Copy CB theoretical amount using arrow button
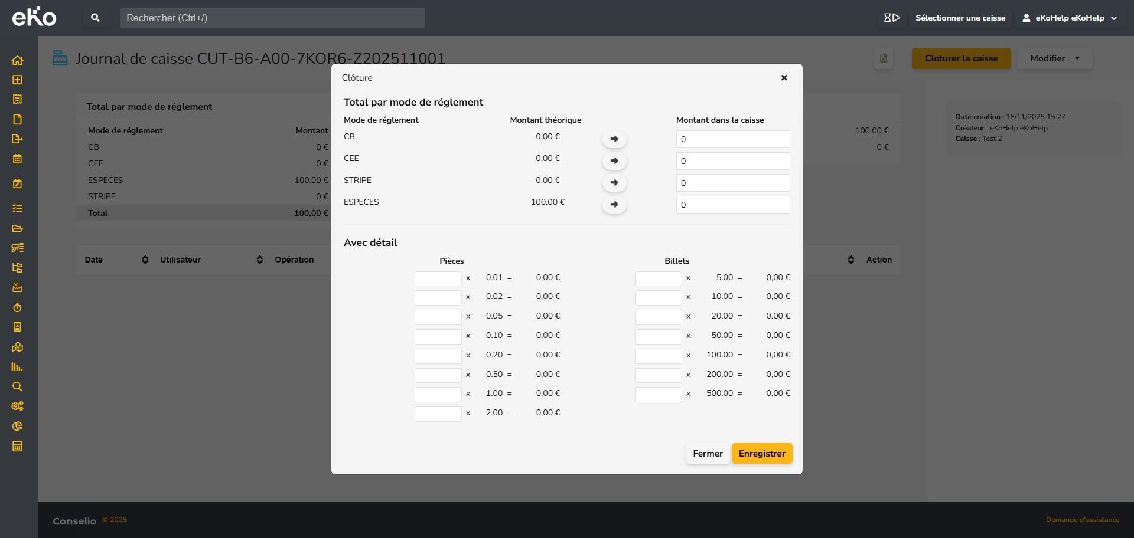 click(x=614, y=139)
